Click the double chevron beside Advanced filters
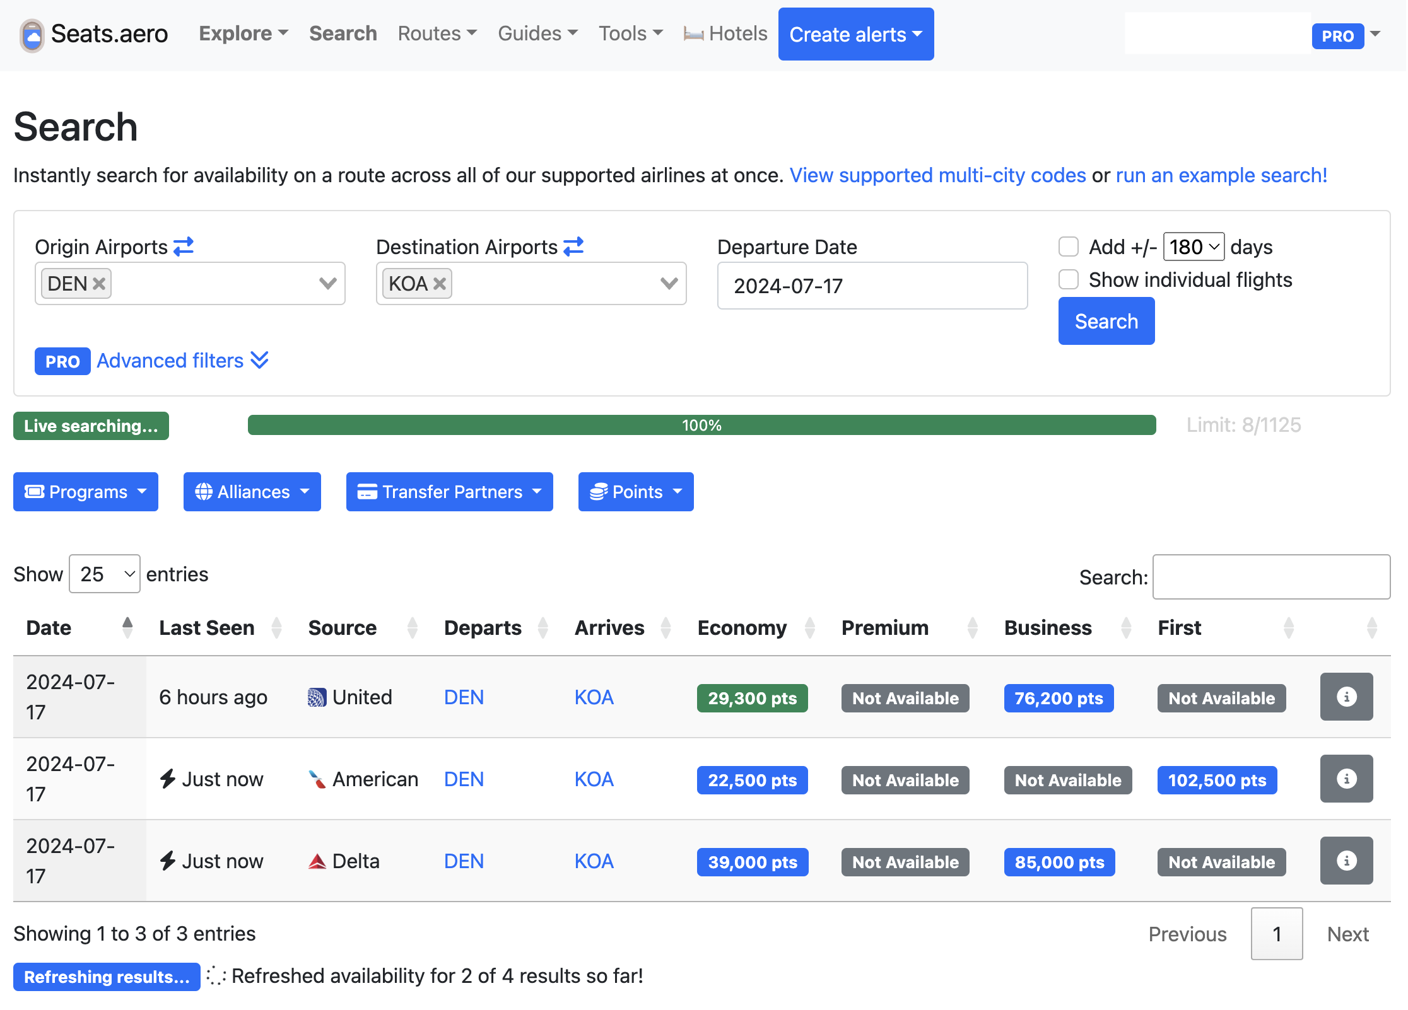This screenshot has height=1010, width=1408. (259, 360)
